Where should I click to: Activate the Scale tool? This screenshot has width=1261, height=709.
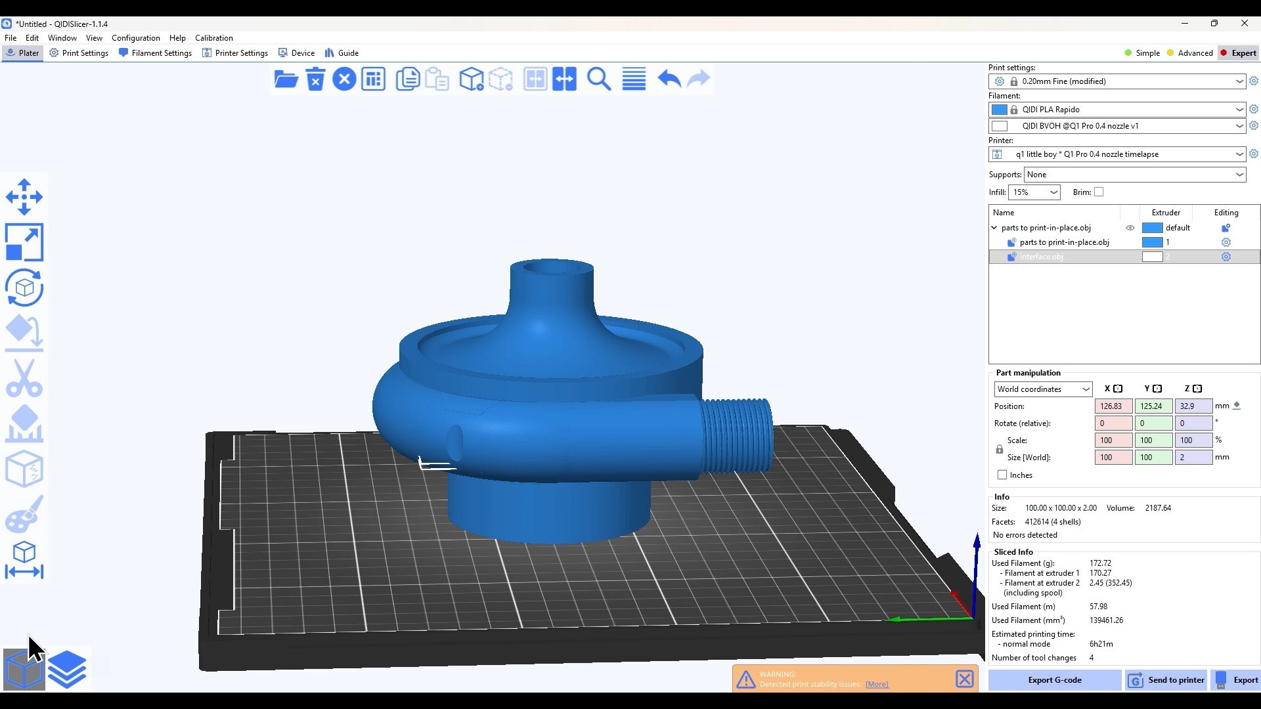coord(24,242)
